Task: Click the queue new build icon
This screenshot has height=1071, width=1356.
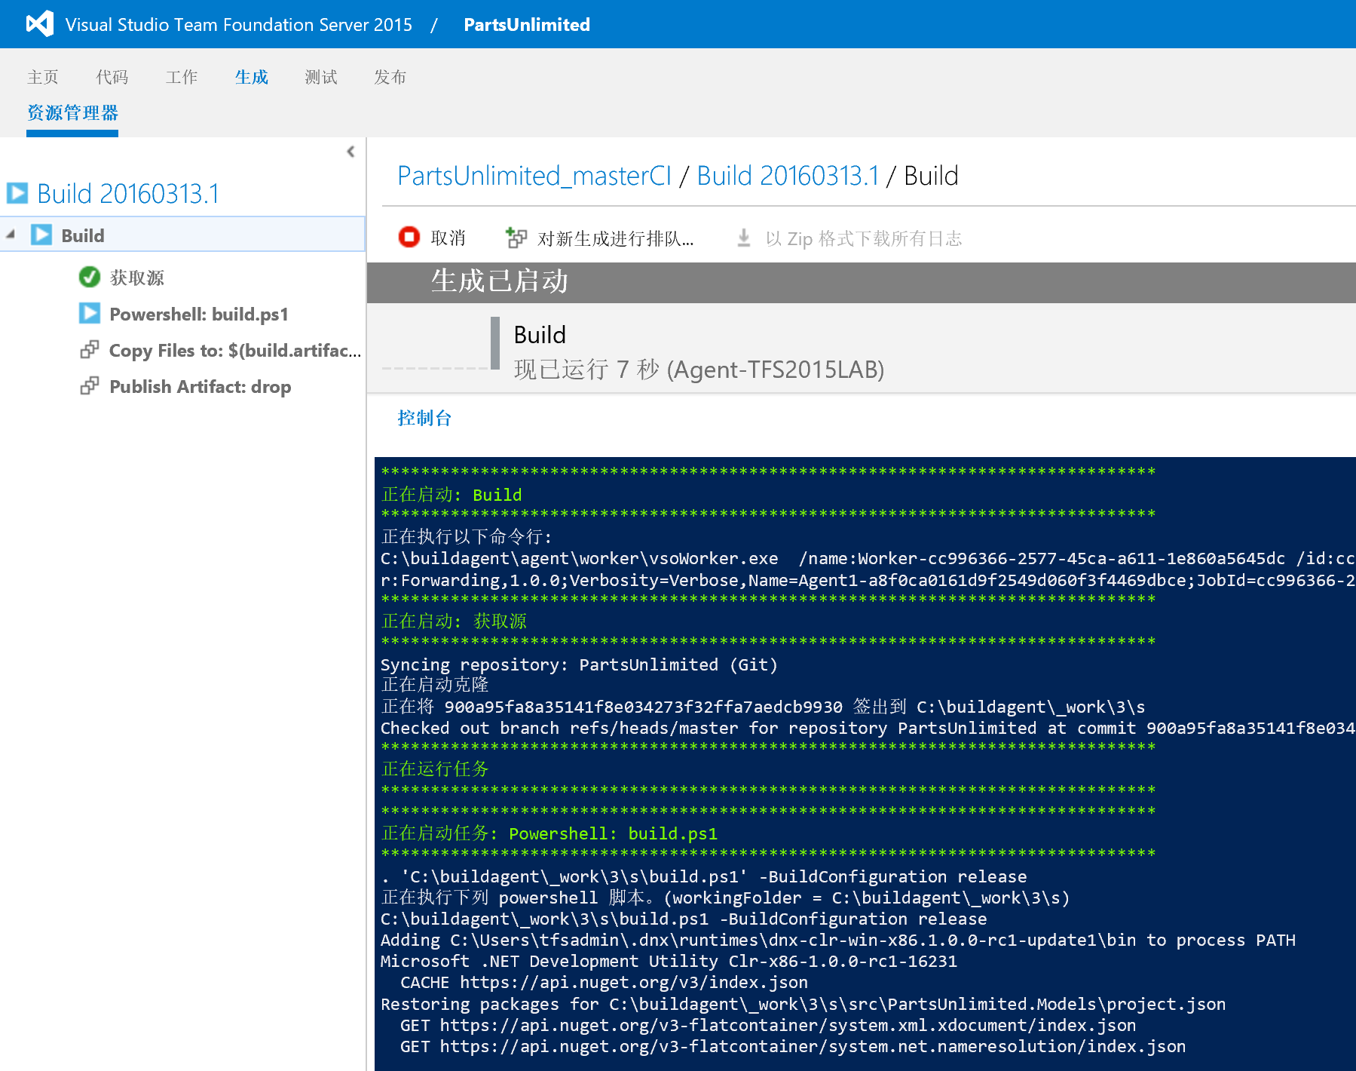Action: click(516, 238)
